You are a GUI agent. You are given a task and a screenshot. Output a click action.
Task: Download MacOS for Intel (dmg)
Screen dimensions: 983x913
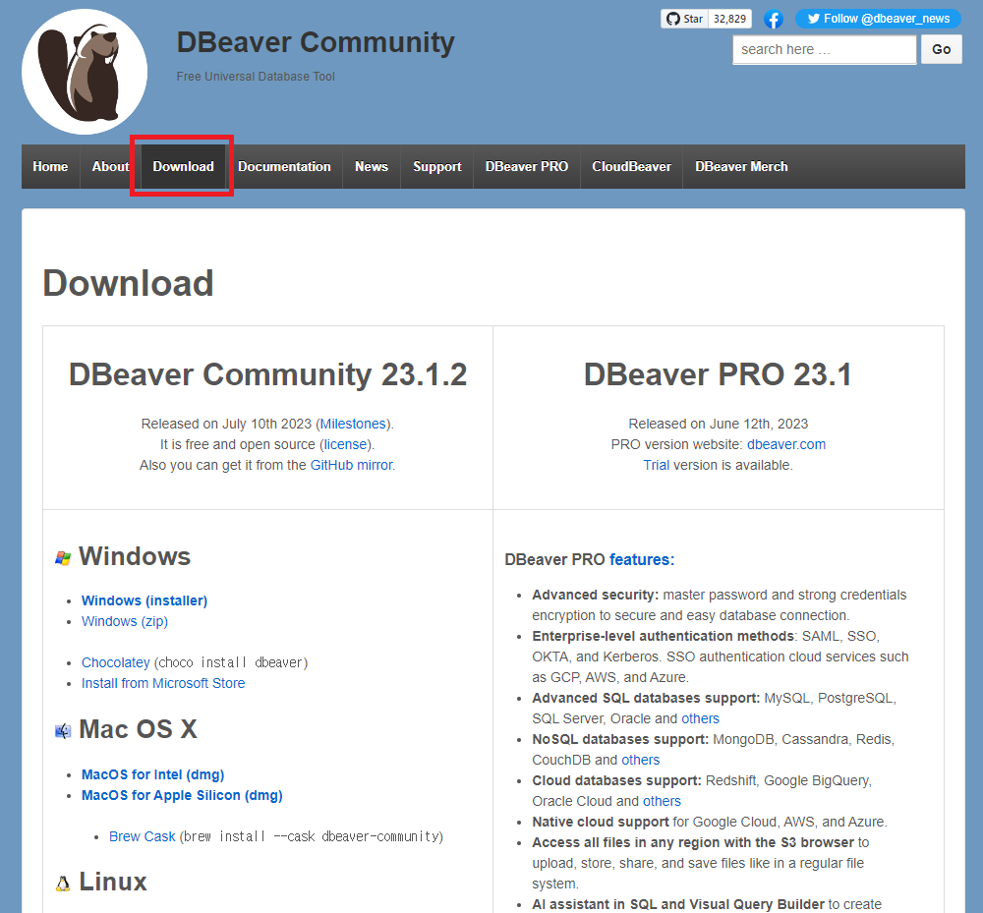click(x=153, y=774)
